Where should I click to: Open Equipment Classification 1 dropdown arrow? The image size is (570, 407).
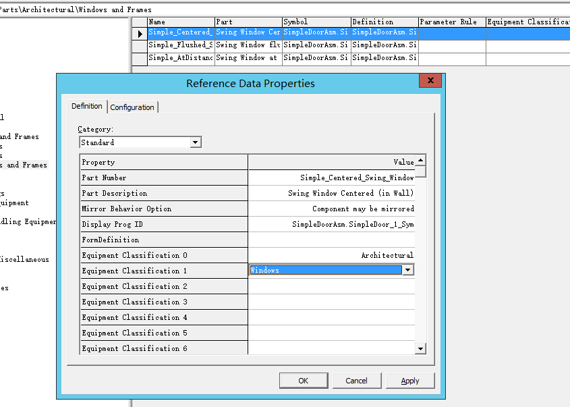coord(408,270)
